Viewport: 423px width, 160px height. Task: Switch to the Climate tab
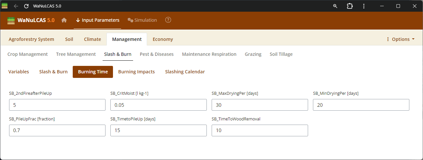[x=93, y=39]
